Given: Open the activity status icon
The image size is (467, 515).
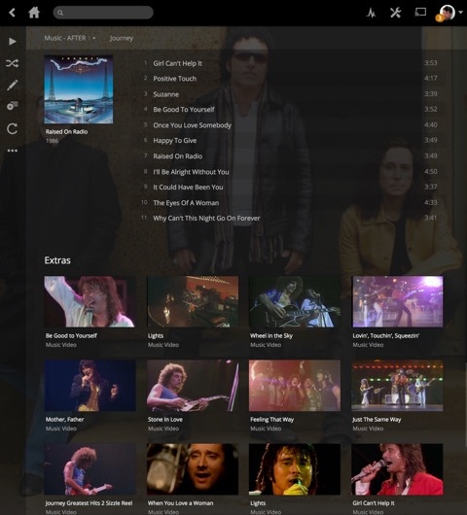Looking at the screenshot, I should coord(371,13).
